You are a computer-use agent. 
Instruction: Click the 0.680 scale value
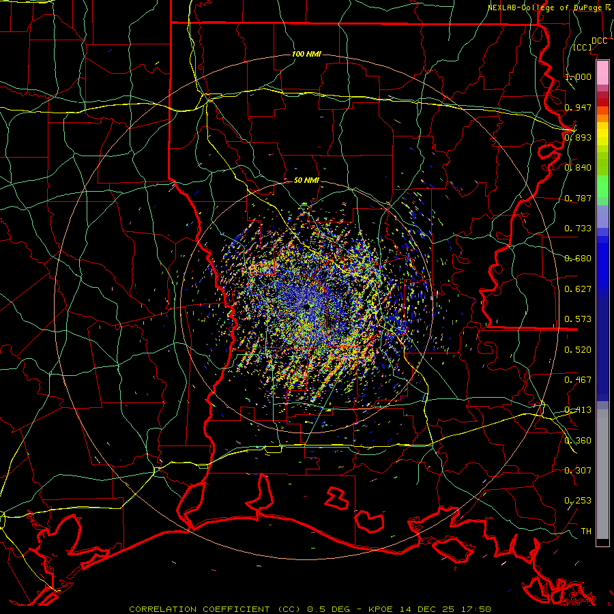click(578, 258)
